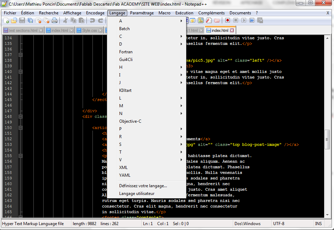
Task: Click the Save recorded macro icon
Action: pyautogui.click(x=260, y=20)
